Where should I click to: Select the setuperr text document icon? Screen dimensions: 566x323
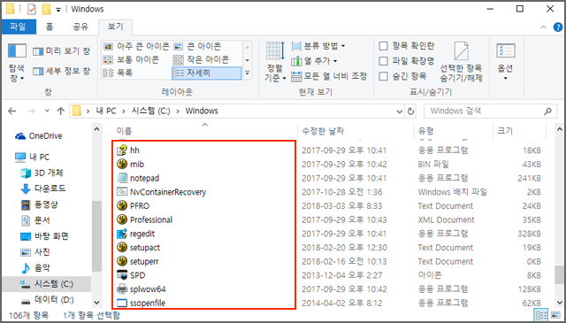click(x=122, y=261)
